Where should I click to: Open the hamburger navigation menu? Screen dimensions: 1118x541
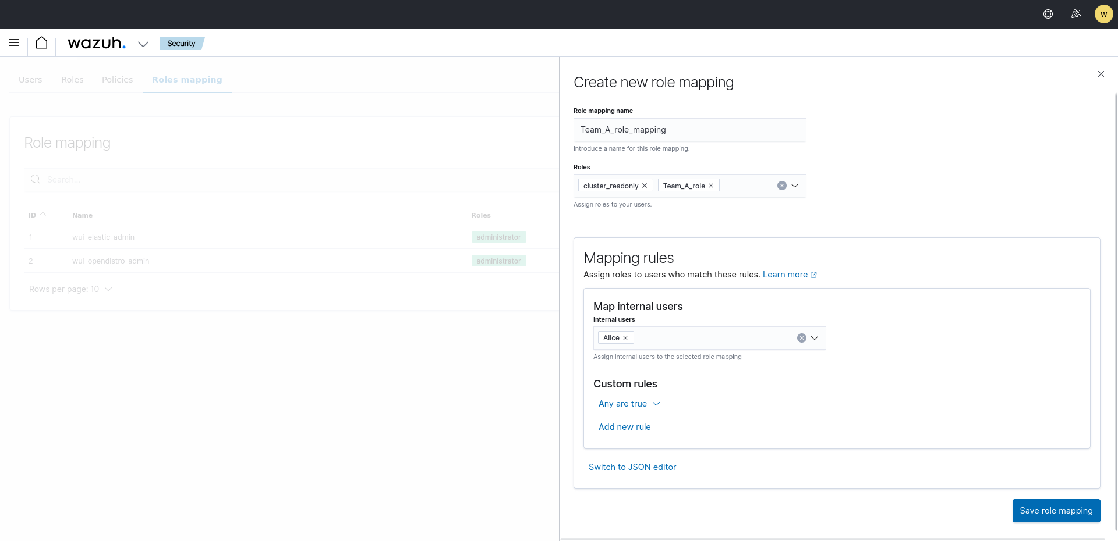(x=14, y=42)
